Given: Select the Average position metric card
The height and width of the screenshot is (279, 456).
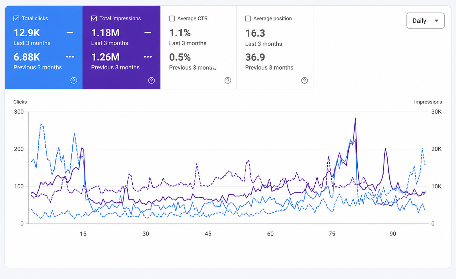Looking at the screenshot, I should click(275, 47).
